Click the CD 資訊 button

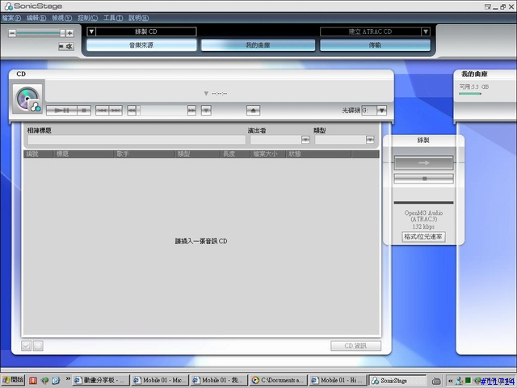[355, 345]
